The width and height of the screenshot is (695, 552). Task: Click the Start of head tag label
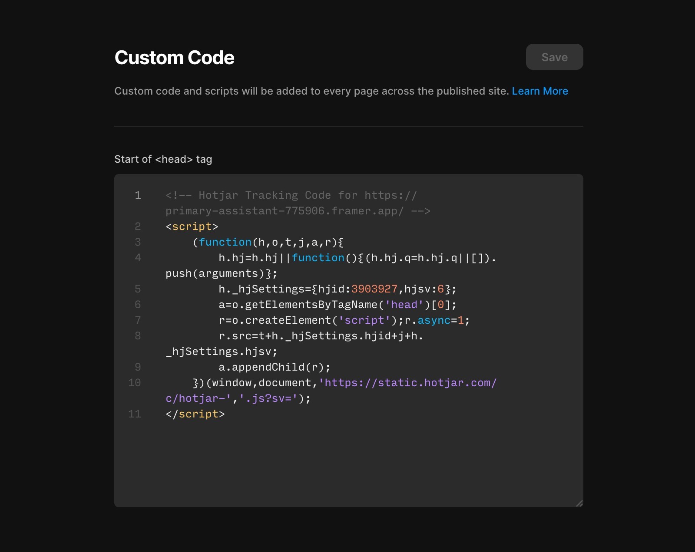[163, 159]
